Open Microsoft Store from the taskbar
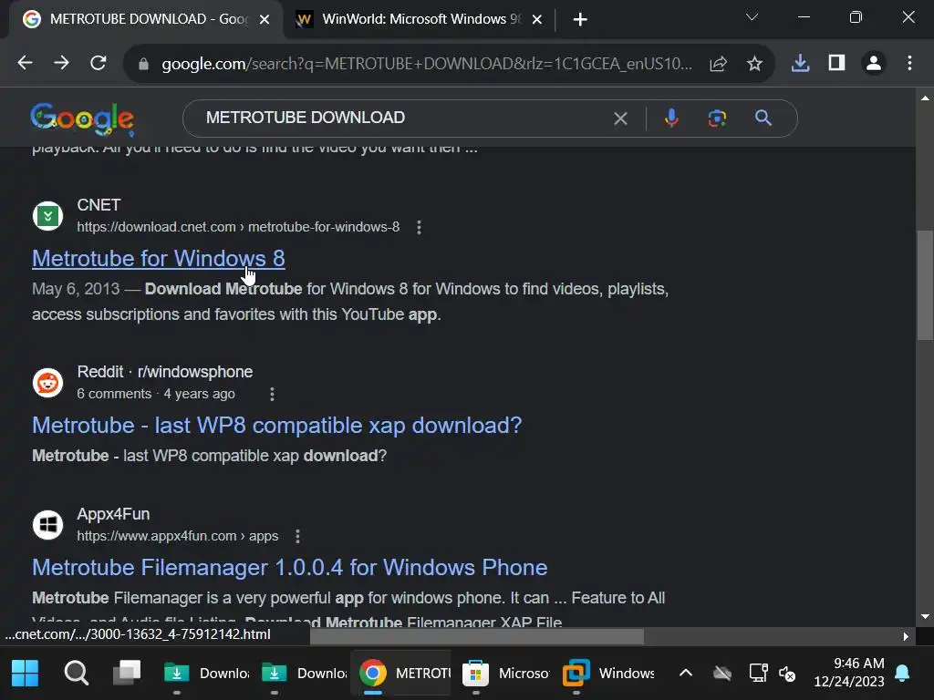 pyautogui.click(x=505, y=674)
